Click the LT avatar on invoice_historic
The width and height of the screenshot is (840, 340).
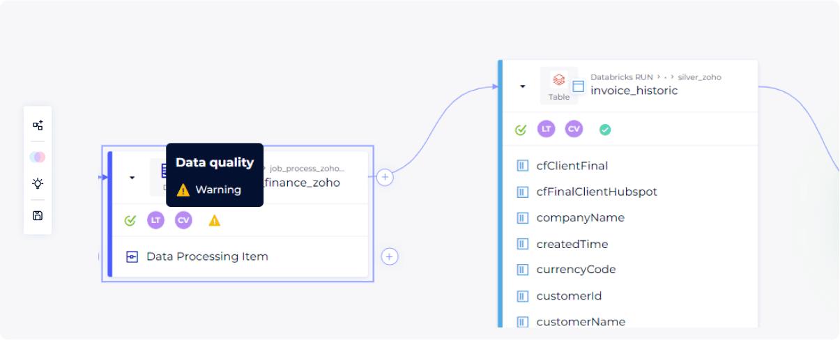click(546, 130)
